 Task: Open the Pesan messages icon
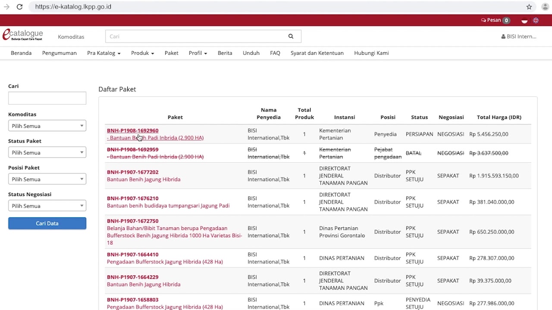[495, 20]
